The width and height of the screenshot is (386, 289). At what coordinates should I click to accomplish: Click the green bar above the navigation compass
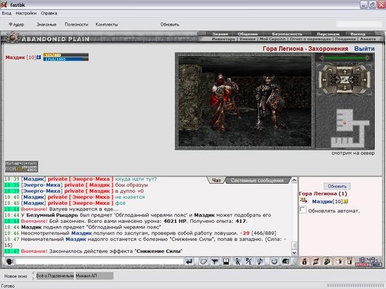pos(345,58)
